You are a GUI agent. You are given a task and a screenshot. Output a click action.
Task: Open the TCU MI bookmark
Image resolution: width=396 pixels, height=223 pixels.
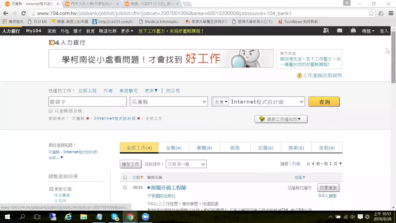coord(37,22)
